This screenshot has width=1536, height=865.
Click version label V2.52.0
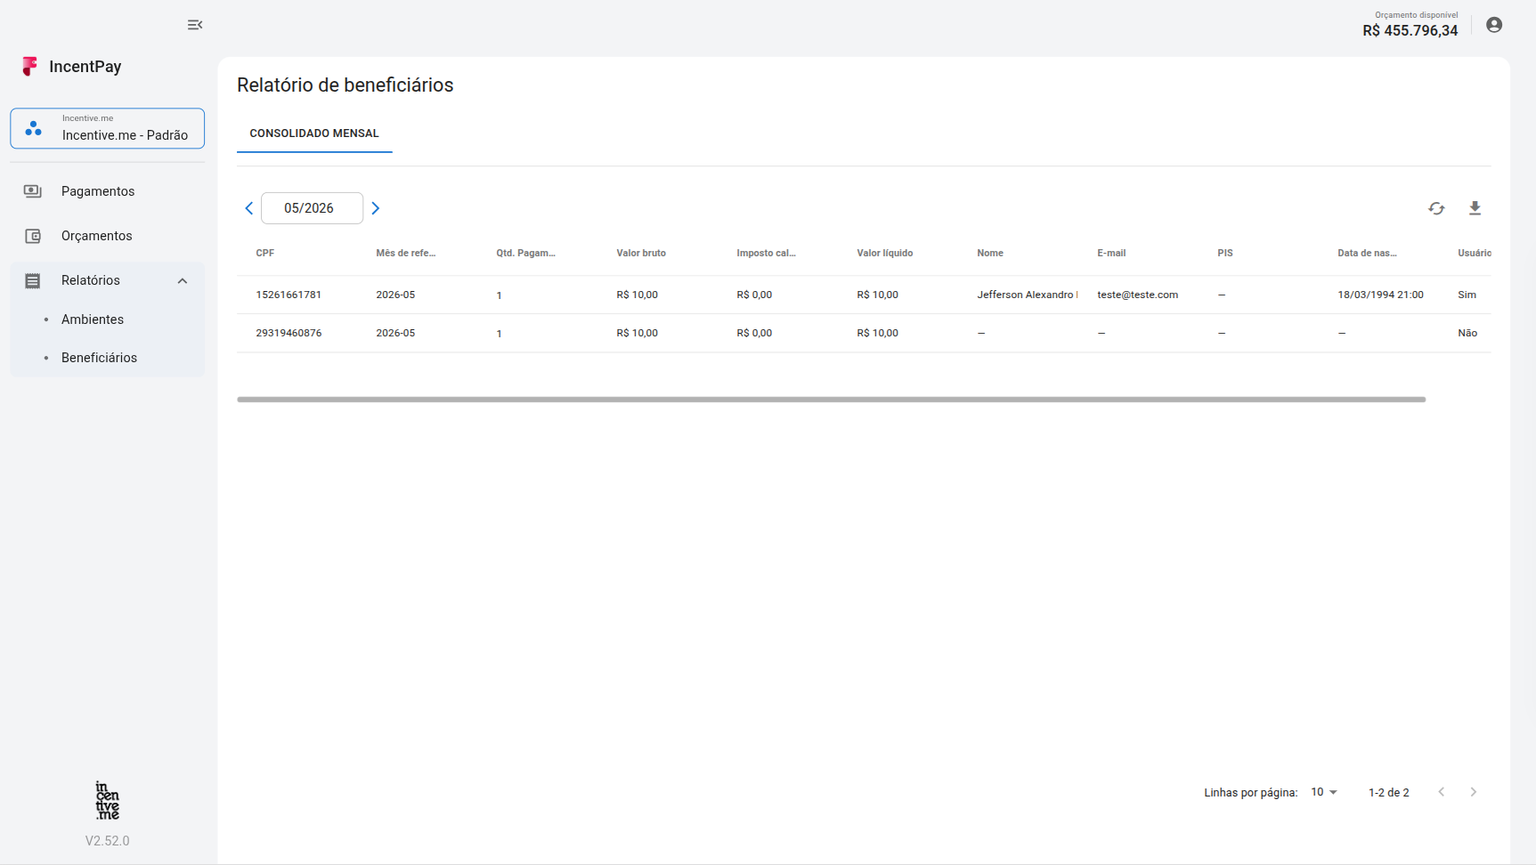[107, 841]
